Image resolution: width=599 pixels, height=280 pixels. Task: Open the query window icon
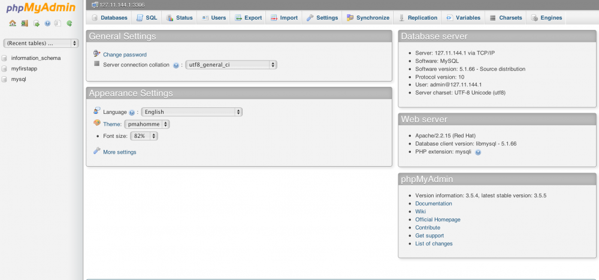[36, 24]
